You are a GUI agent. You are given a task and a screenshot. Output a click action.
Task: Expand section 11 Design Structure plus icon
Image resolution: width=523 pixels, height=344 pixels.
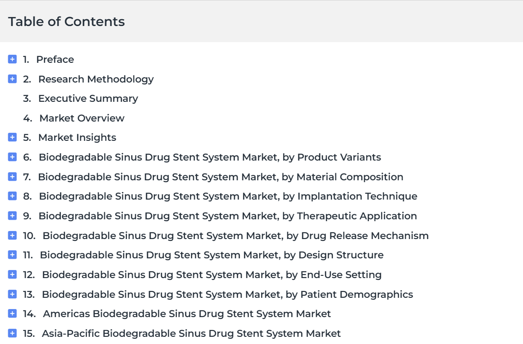coord(13,255)
